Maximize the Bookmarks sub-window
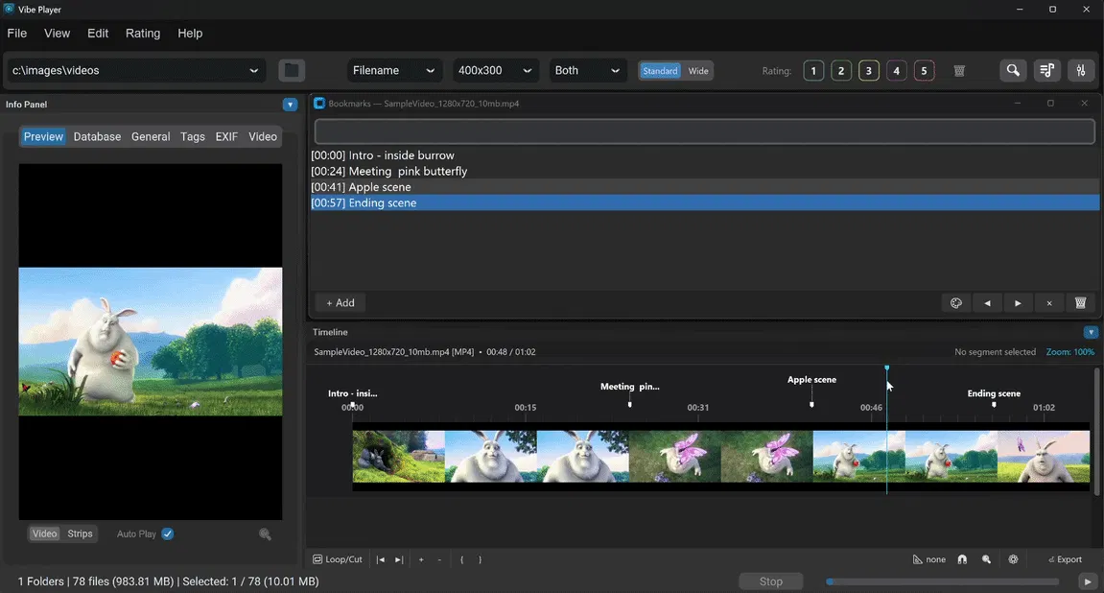The width and height of the screenshot is (1104, 593). pos(1050,103)
